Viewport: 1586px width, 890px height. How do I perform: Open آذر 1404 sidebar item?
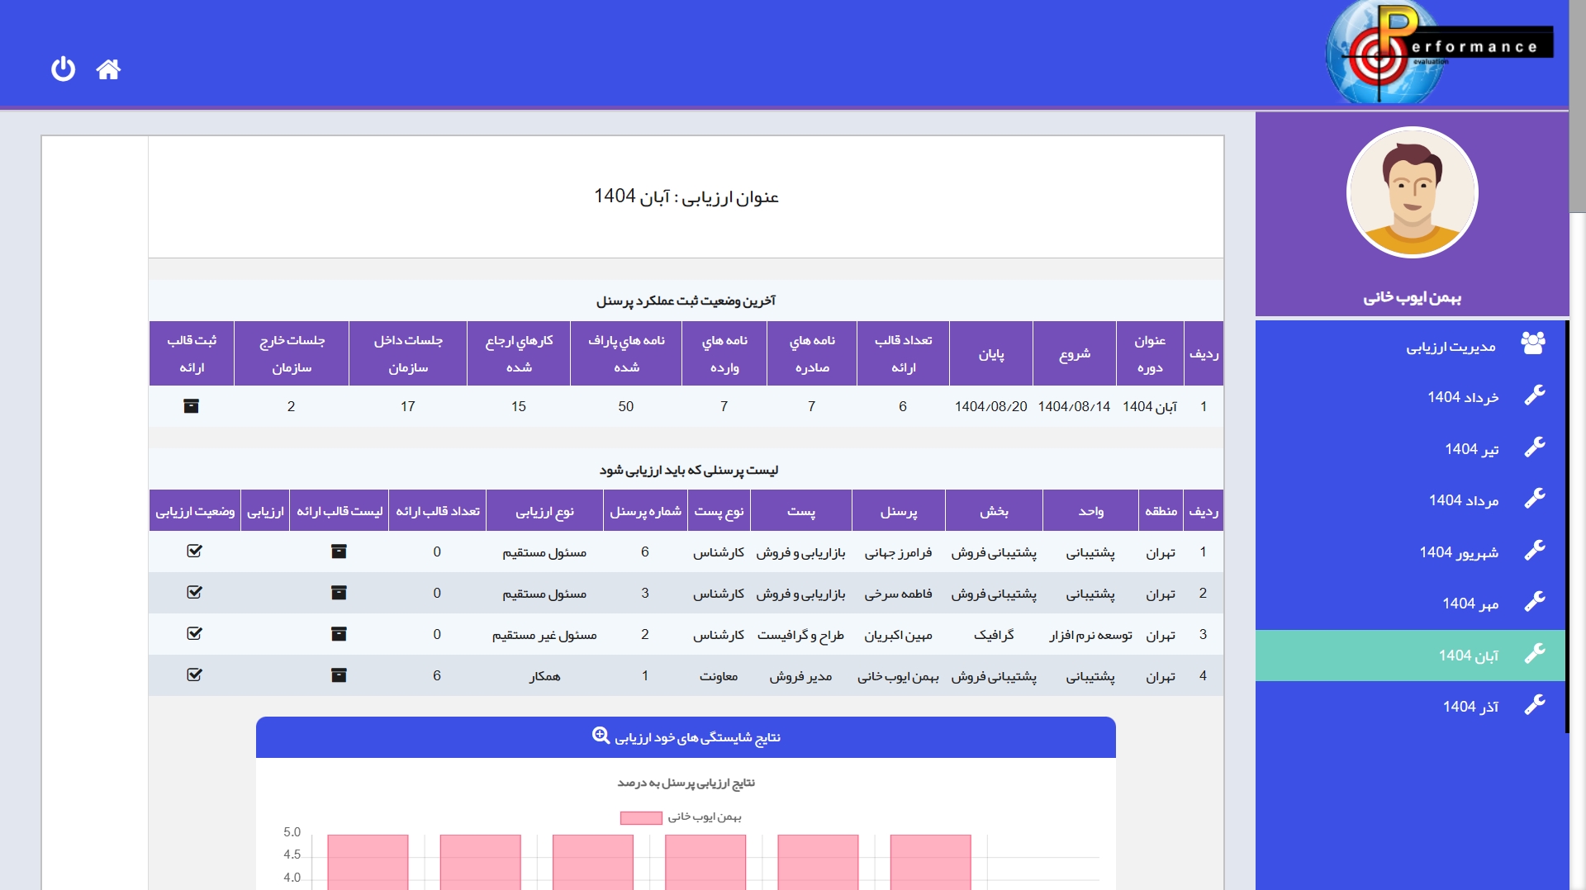(1470, 707)
